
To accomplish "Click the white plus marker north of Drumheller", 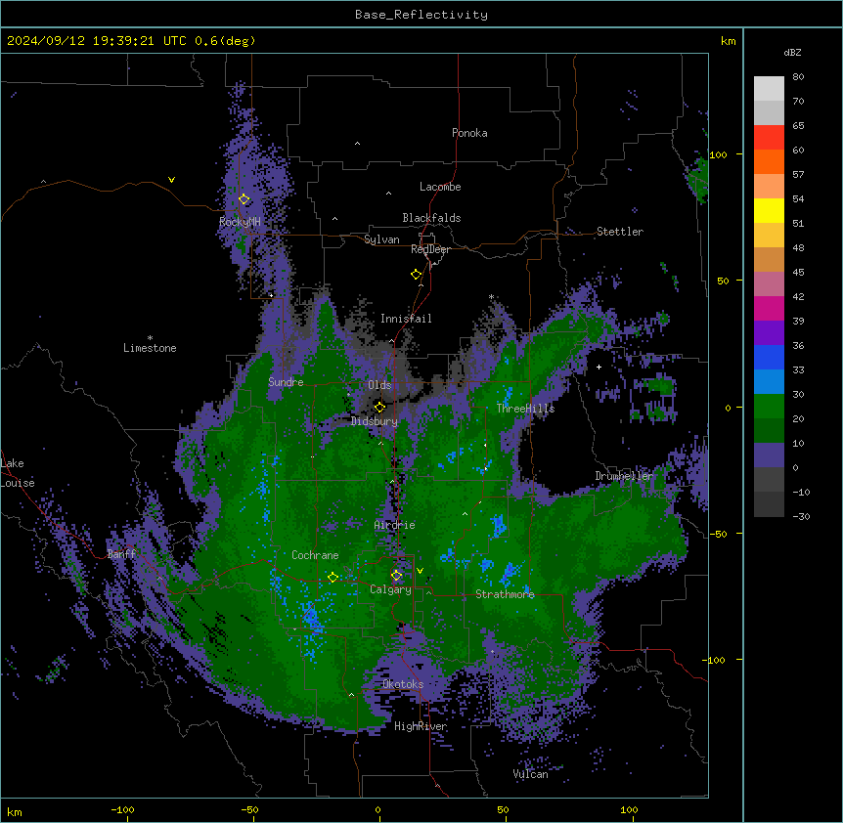I will coord(599,367).
